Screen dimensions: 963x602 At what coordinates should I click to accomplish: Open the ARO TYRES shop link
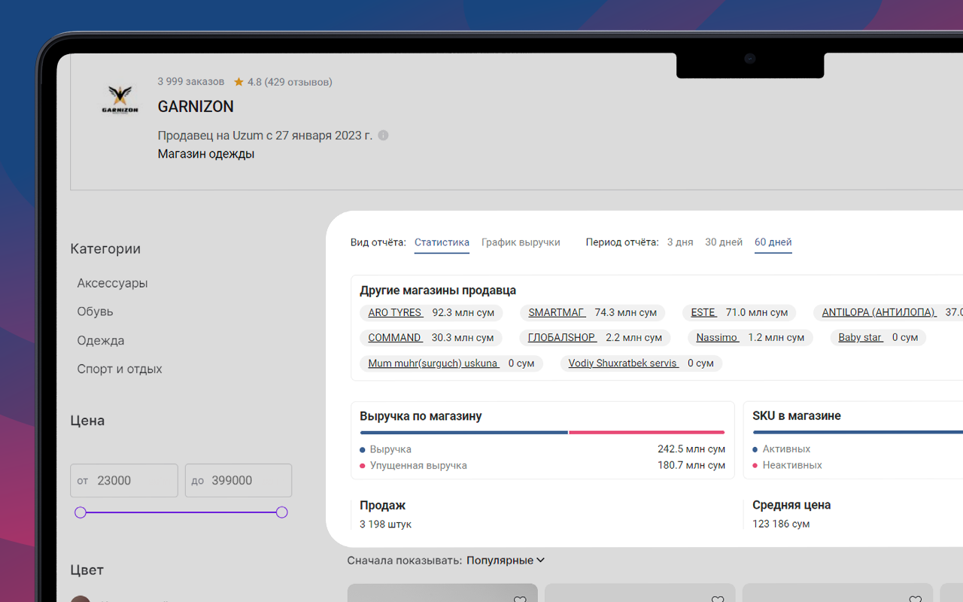coord(396,312)
